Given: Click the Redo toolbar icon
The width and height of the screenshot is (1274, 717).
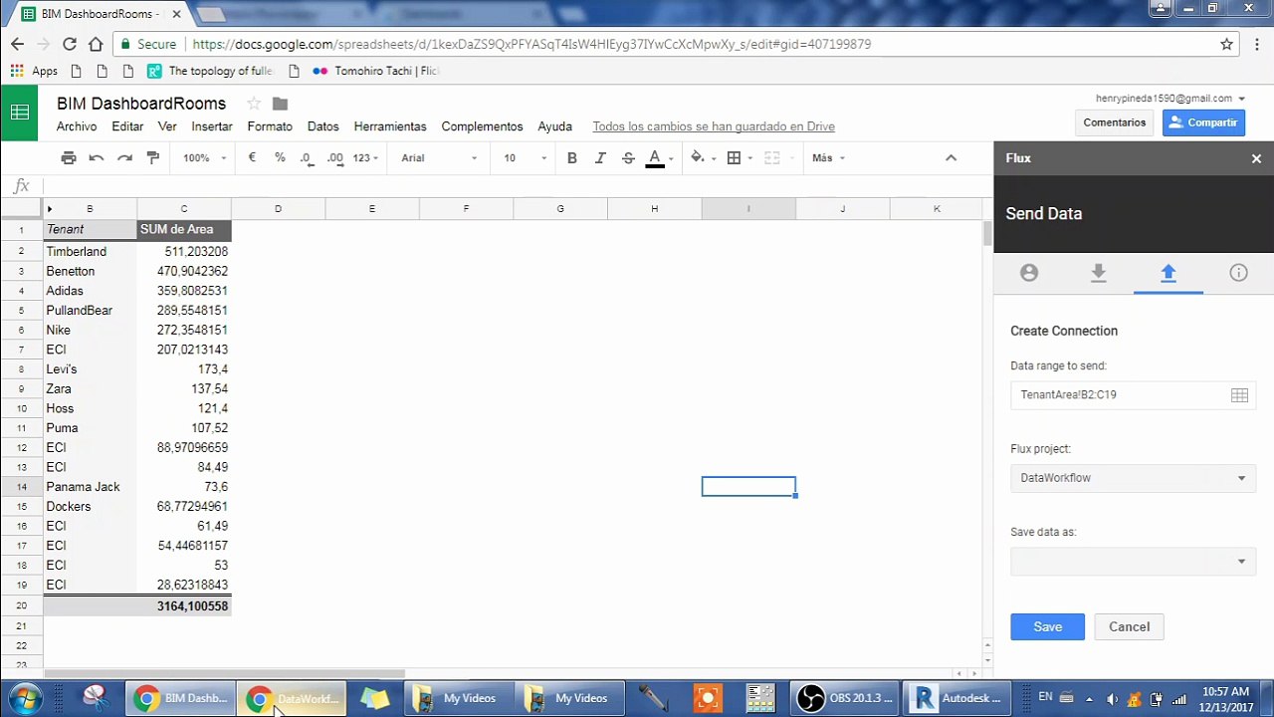Looking at the screenshot, I should [x=124, y=157].
